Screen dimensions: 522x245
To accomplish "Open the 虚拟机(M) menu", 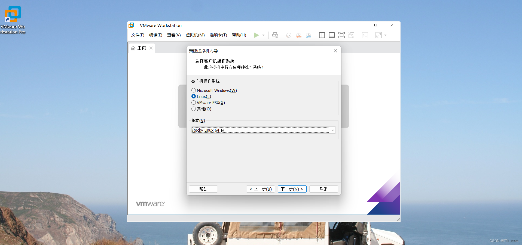I will click(195, 35).
